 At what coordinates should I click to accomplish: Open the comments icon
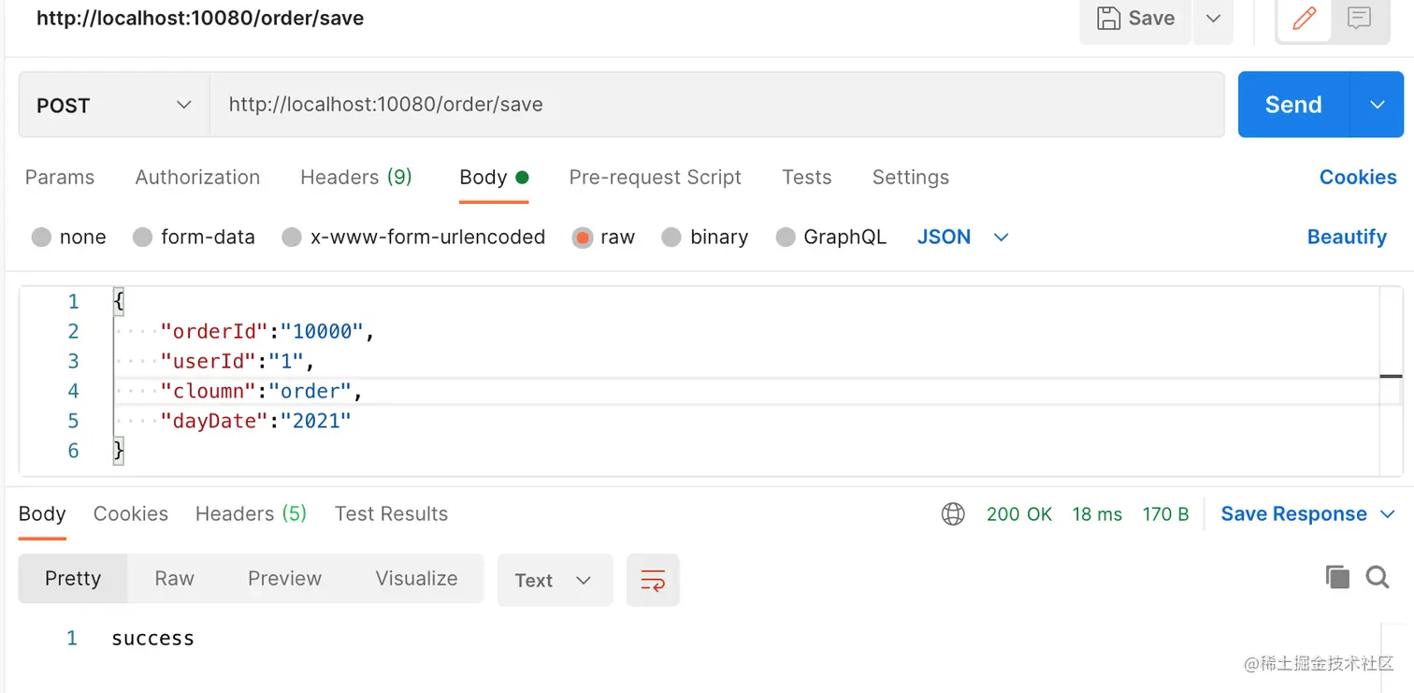(1359, 19)
